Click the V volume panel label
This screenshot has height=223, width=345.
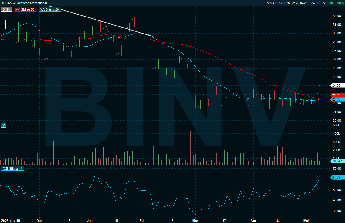[x=4, y=125]
